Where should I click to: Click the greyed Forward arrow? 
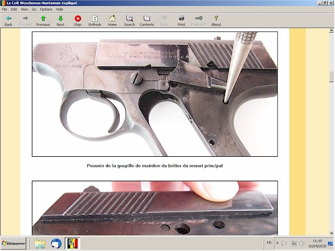click(26, 21)
